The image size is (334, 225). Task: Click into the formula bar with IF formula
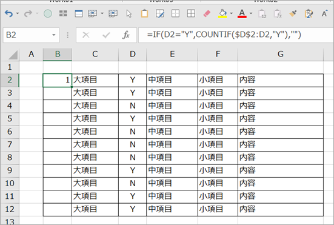click(x=236, y=35)
